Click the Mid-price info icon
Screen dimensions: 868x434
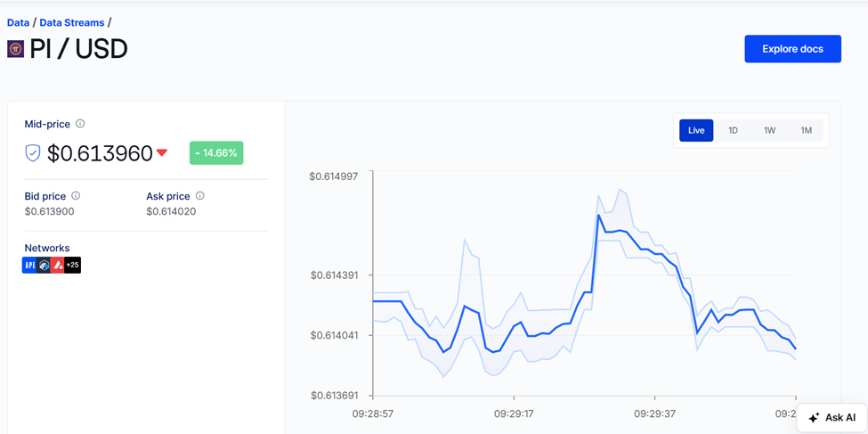click(x=80, y=124)
